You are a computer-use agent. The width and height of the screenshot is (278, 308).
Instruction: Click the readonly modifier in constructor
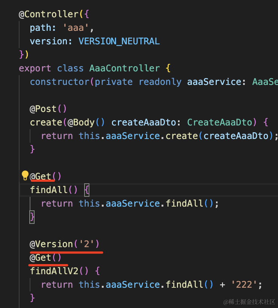(160, 82)
